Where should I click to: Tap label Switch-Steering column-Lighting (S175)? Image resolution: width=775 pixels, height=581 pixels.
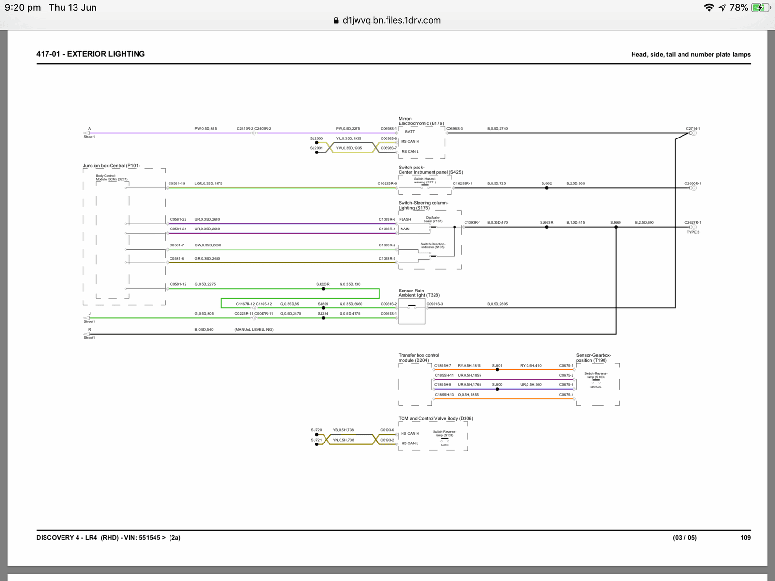pyautogui.click(x=423, y=205)
